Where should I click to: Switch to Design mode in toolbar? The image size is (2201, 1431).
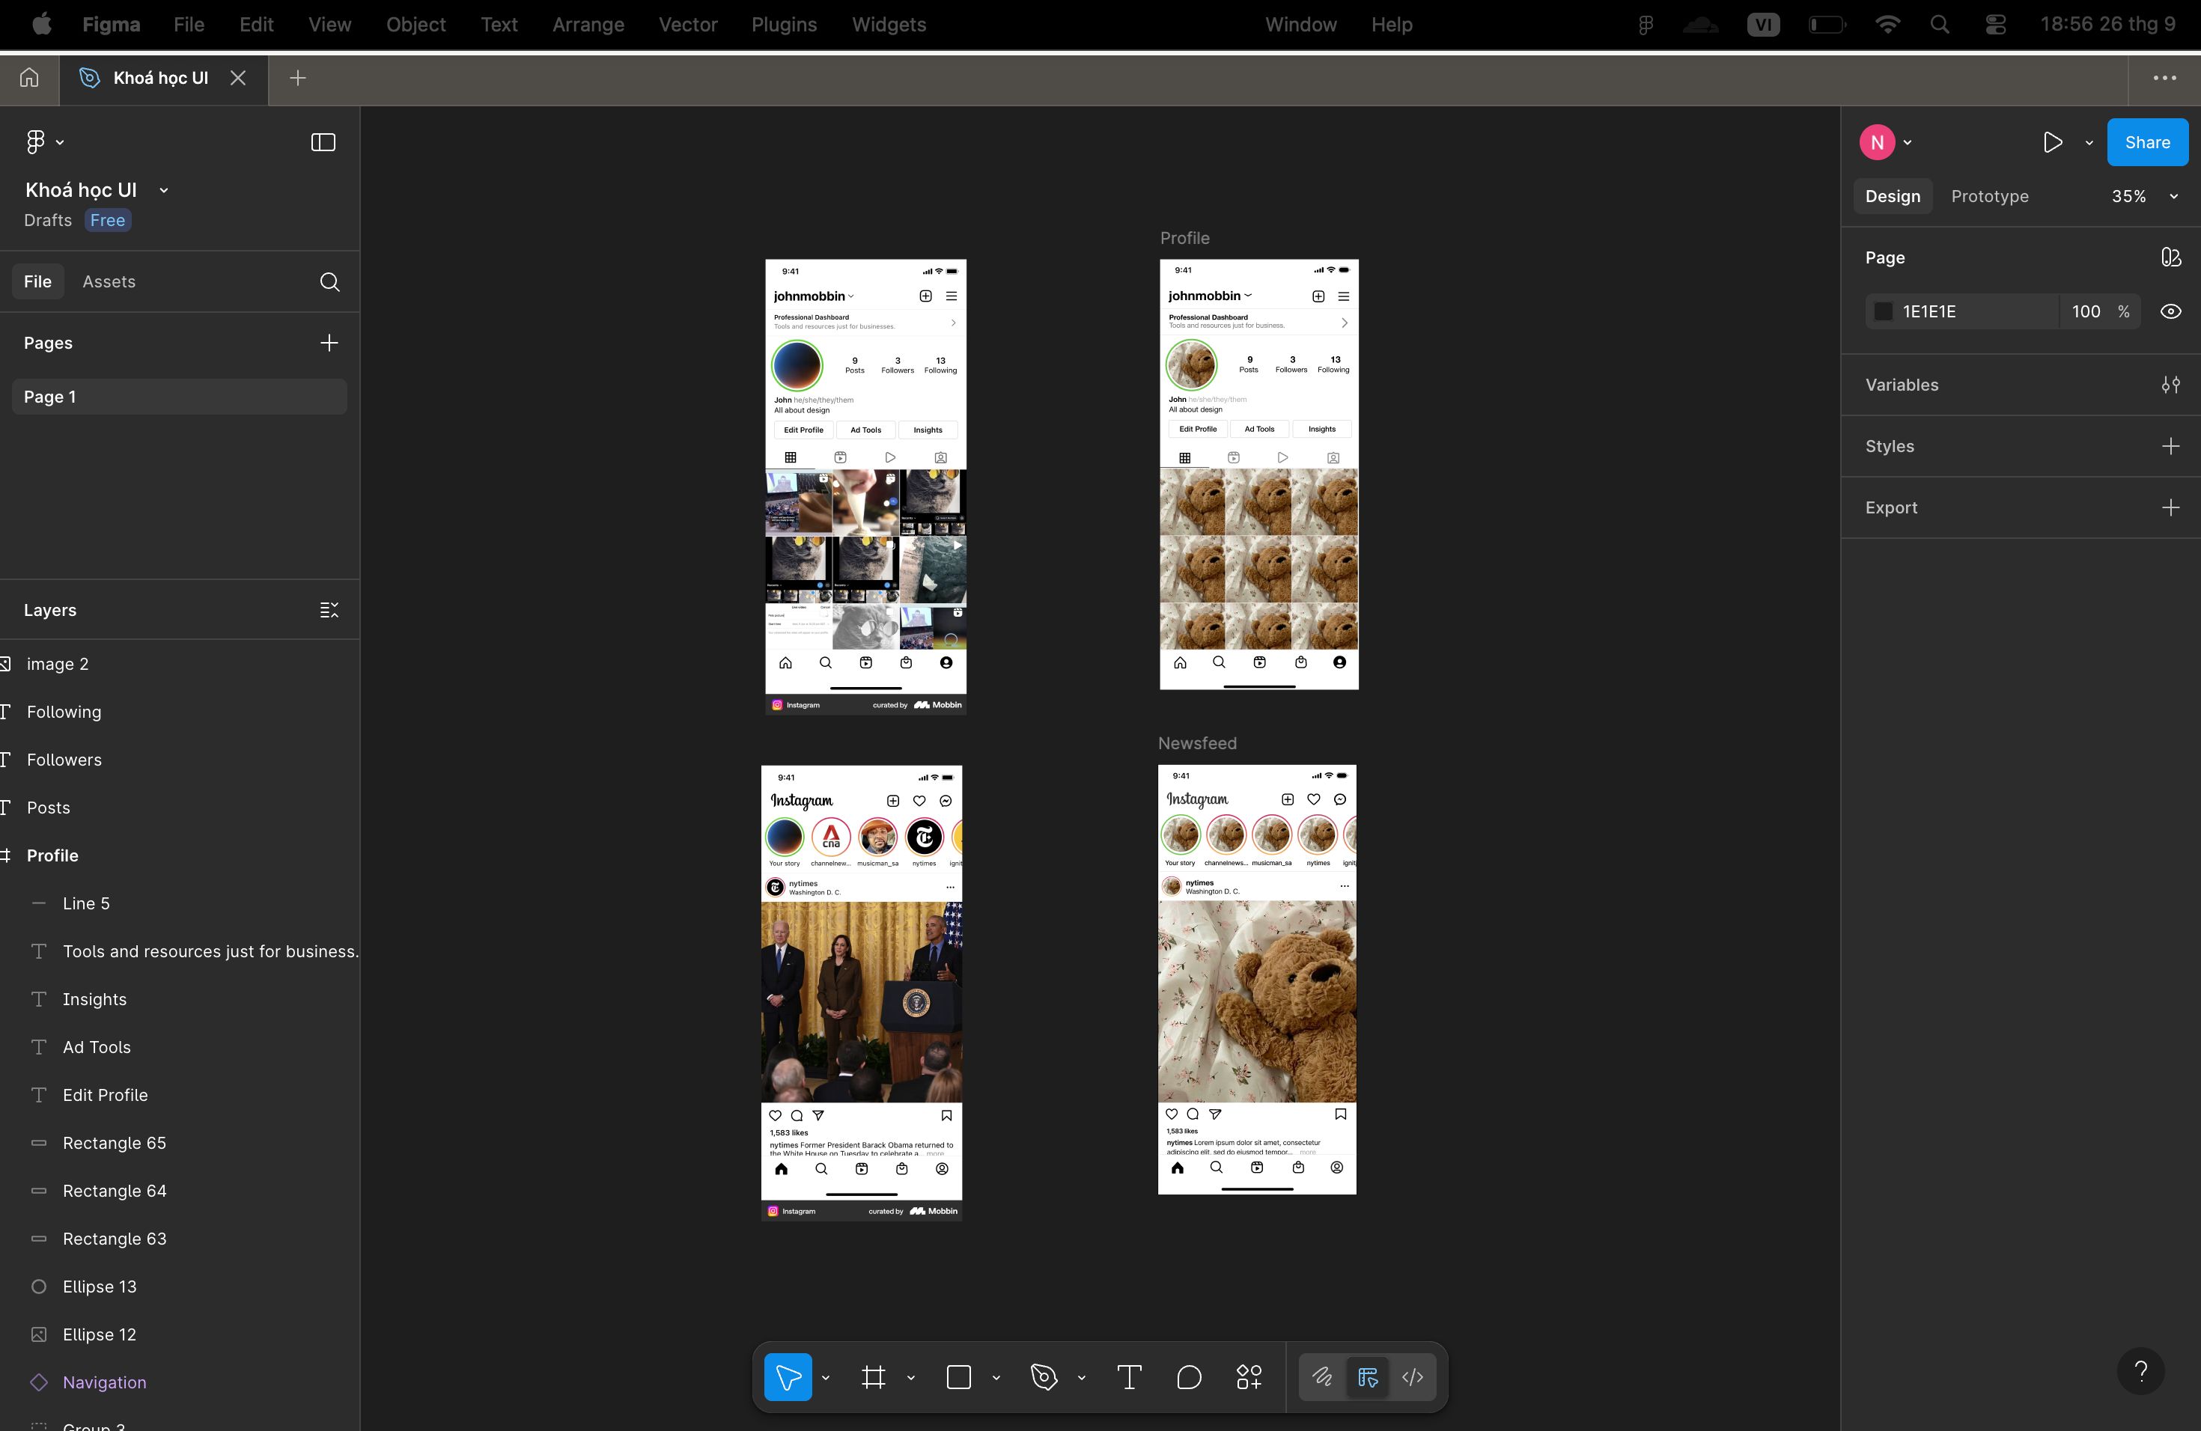[1368, 1376]
